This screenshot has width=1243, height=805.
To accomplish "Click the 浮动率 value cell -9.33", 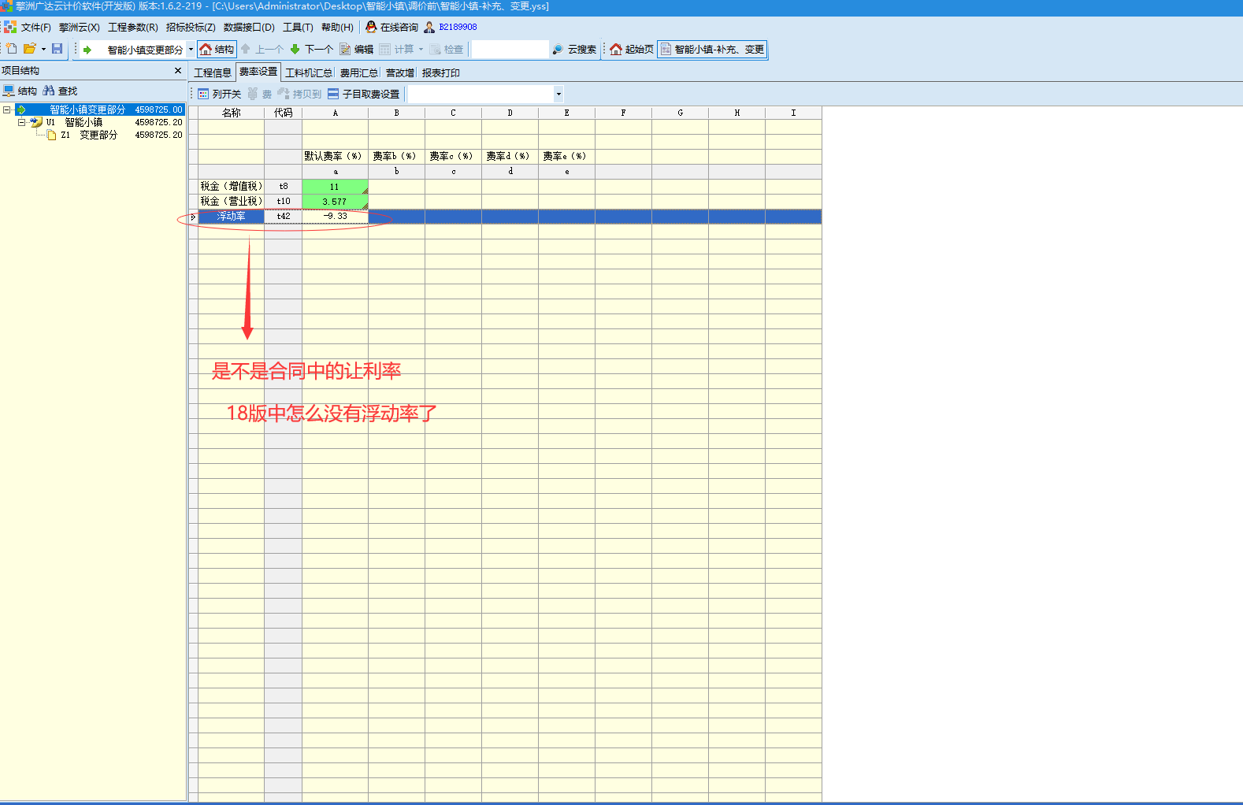I will click(x=335, y=217).
